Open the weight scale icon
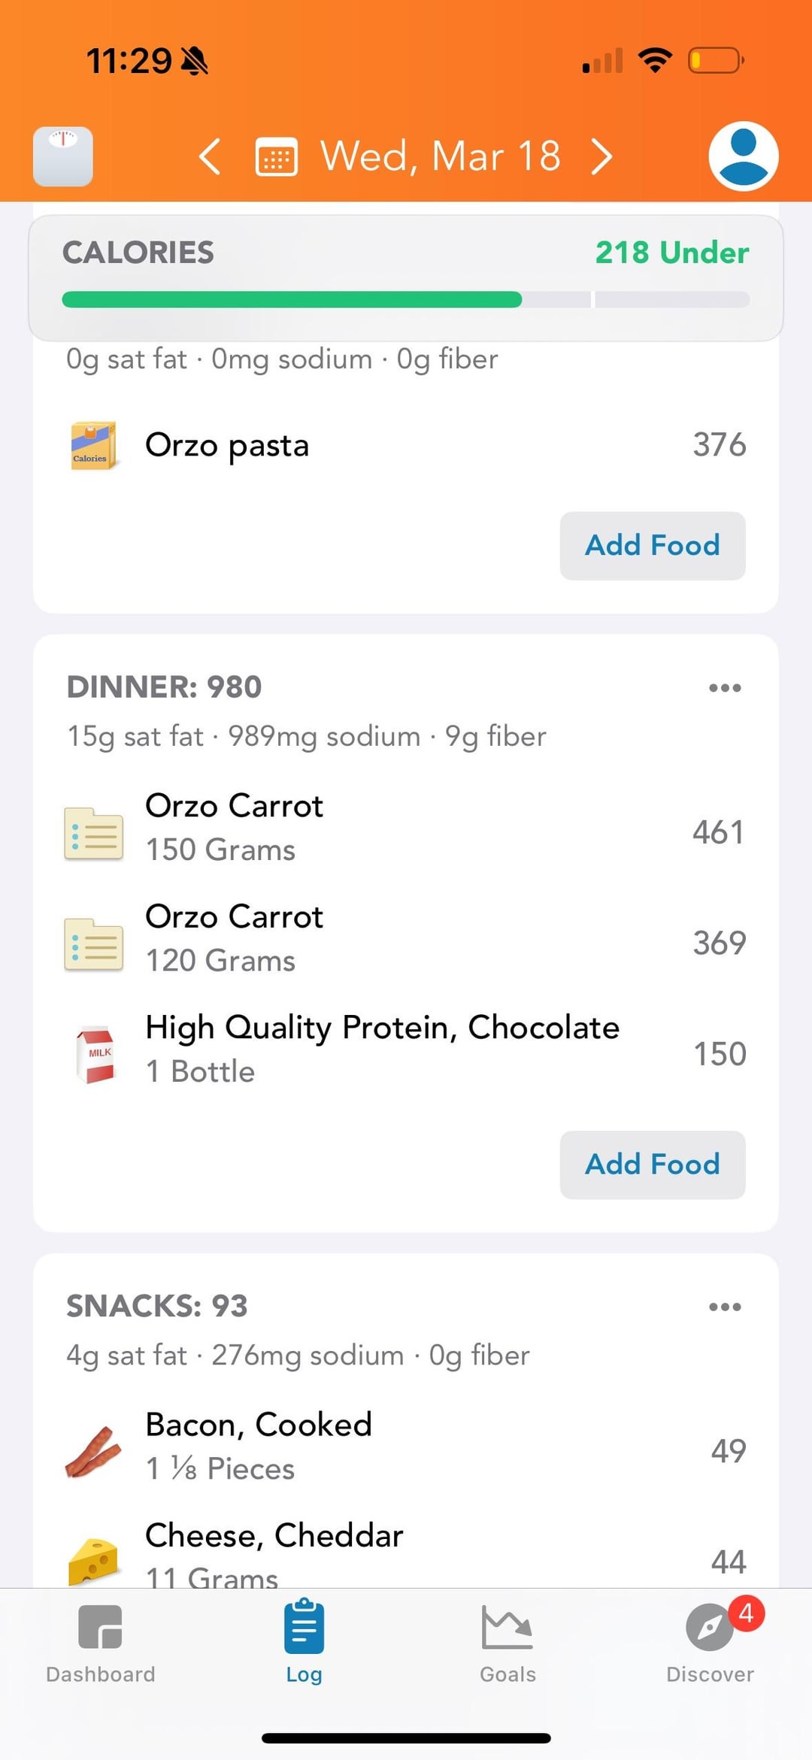 click(x=63, y=156)
